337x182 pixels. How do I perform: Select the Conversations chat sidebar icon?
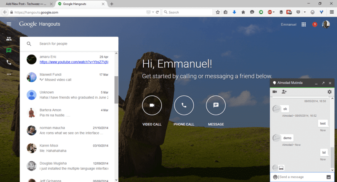coord(9,51)
